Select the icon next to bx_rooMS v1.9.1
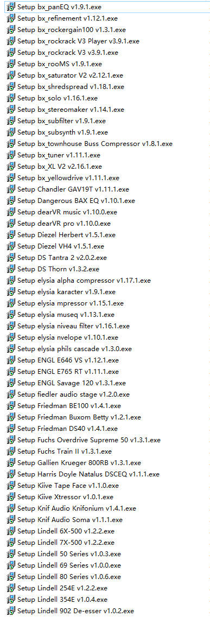Image resolution: width=210 pixels, height=617 pixels. click(x=11, y=63)
